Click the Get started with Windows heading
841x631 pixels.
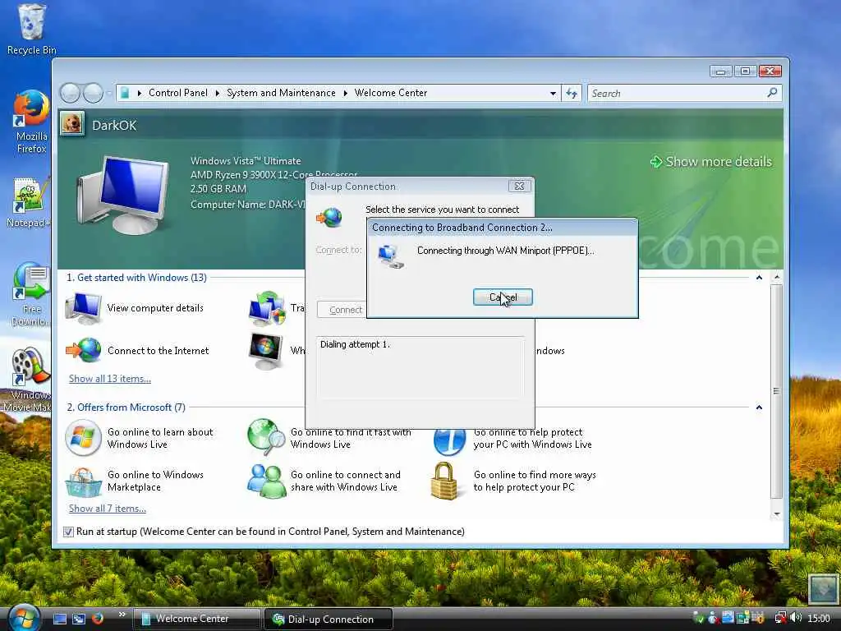[137, 278]
